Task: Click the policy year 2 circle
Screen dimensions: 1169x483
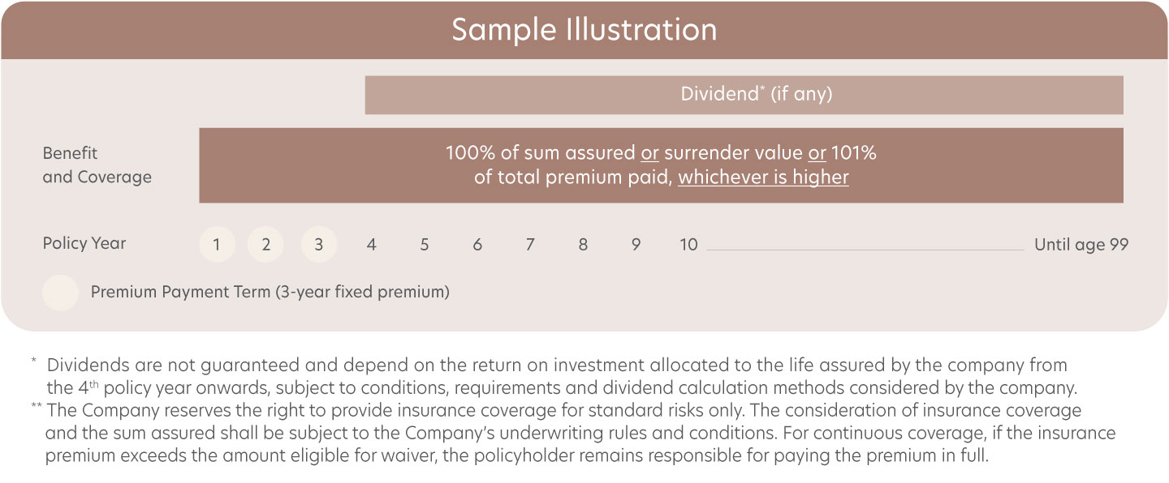Action: click(265, 245)
